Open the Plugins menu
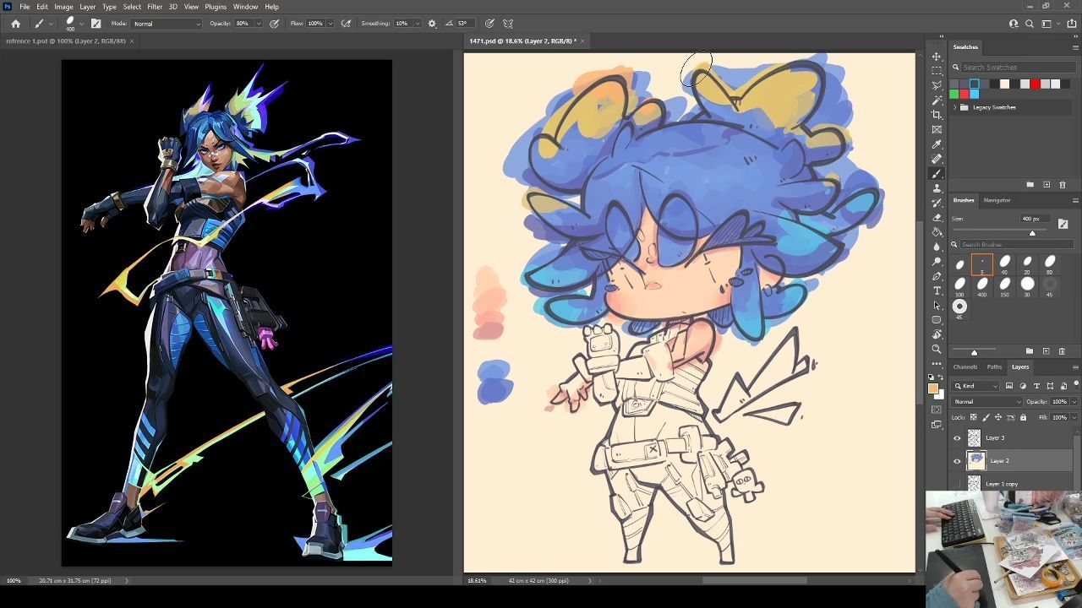The width and height of the screenshot is (1082, 608). pyautogui.click(x=216, y=7)
